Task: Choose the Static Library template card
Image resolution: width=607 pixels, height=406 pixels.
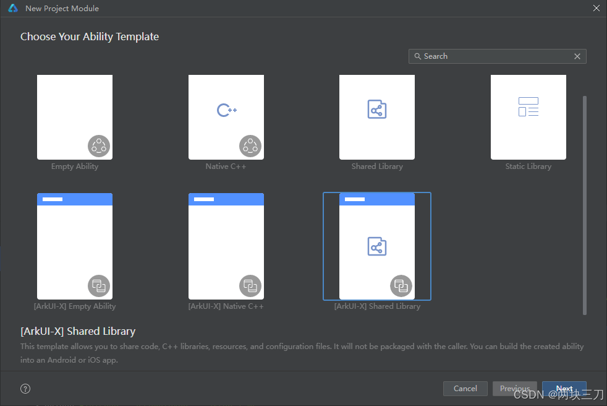Action: pos(528,117)
